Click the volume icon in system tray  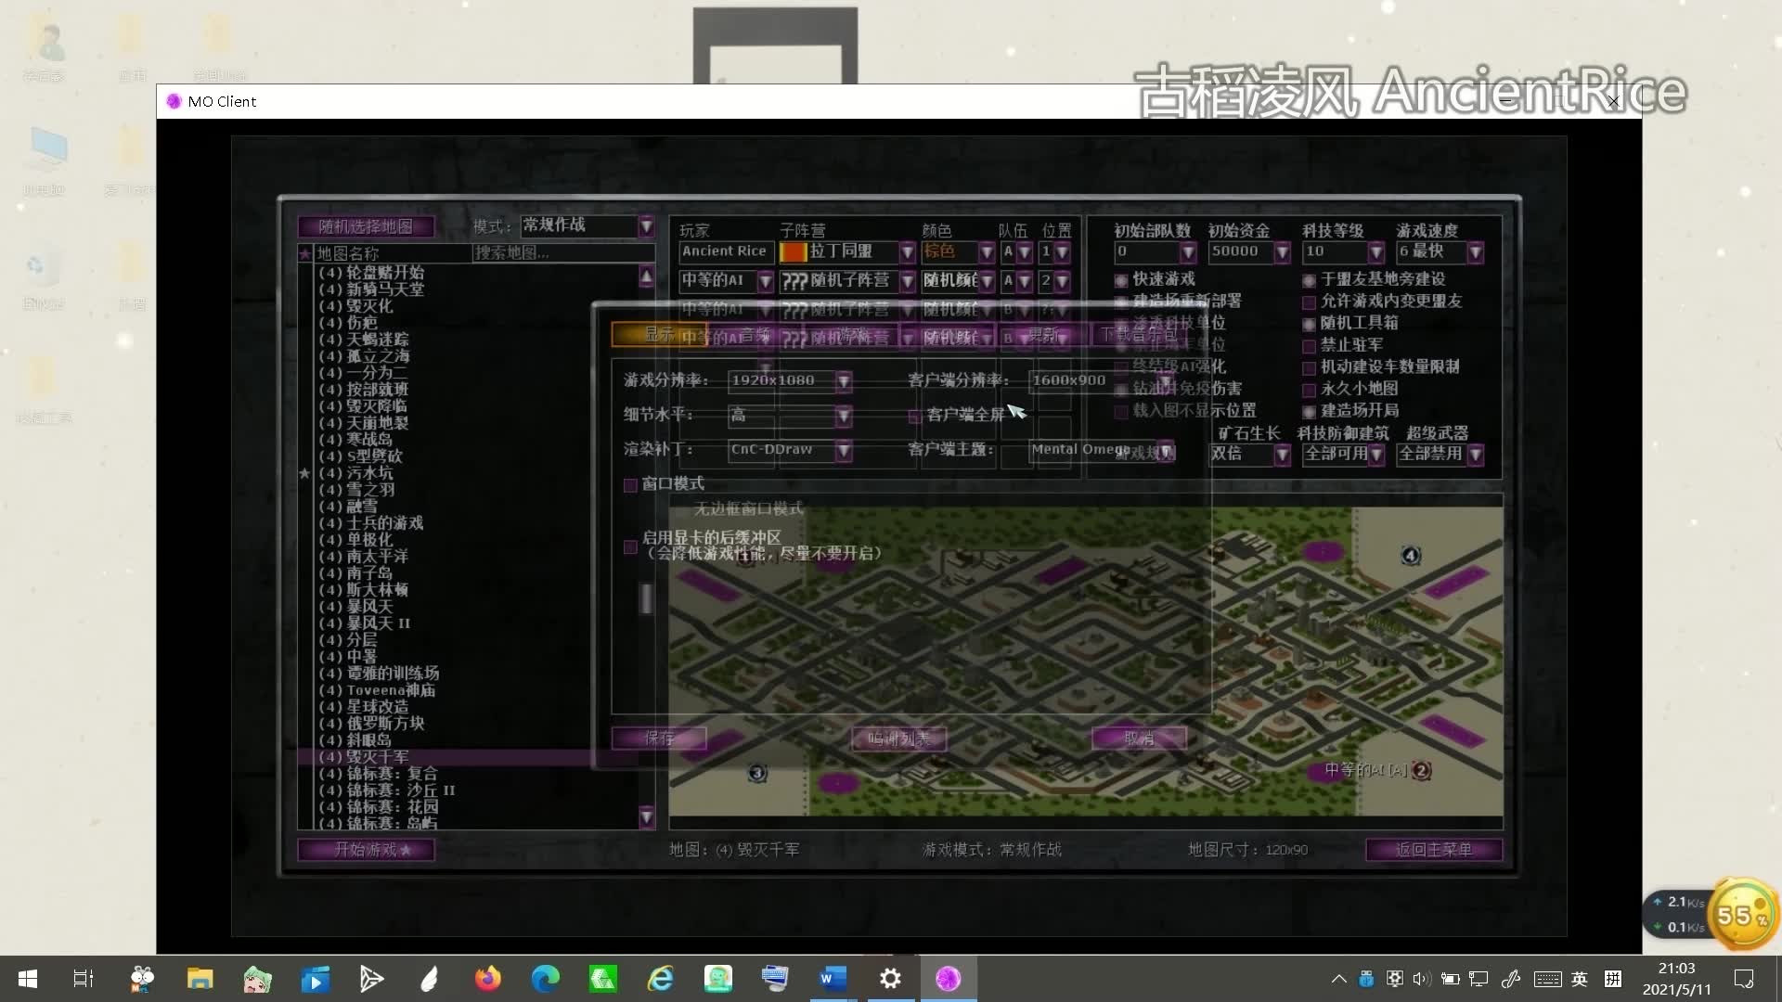[x=1421, y=979]
